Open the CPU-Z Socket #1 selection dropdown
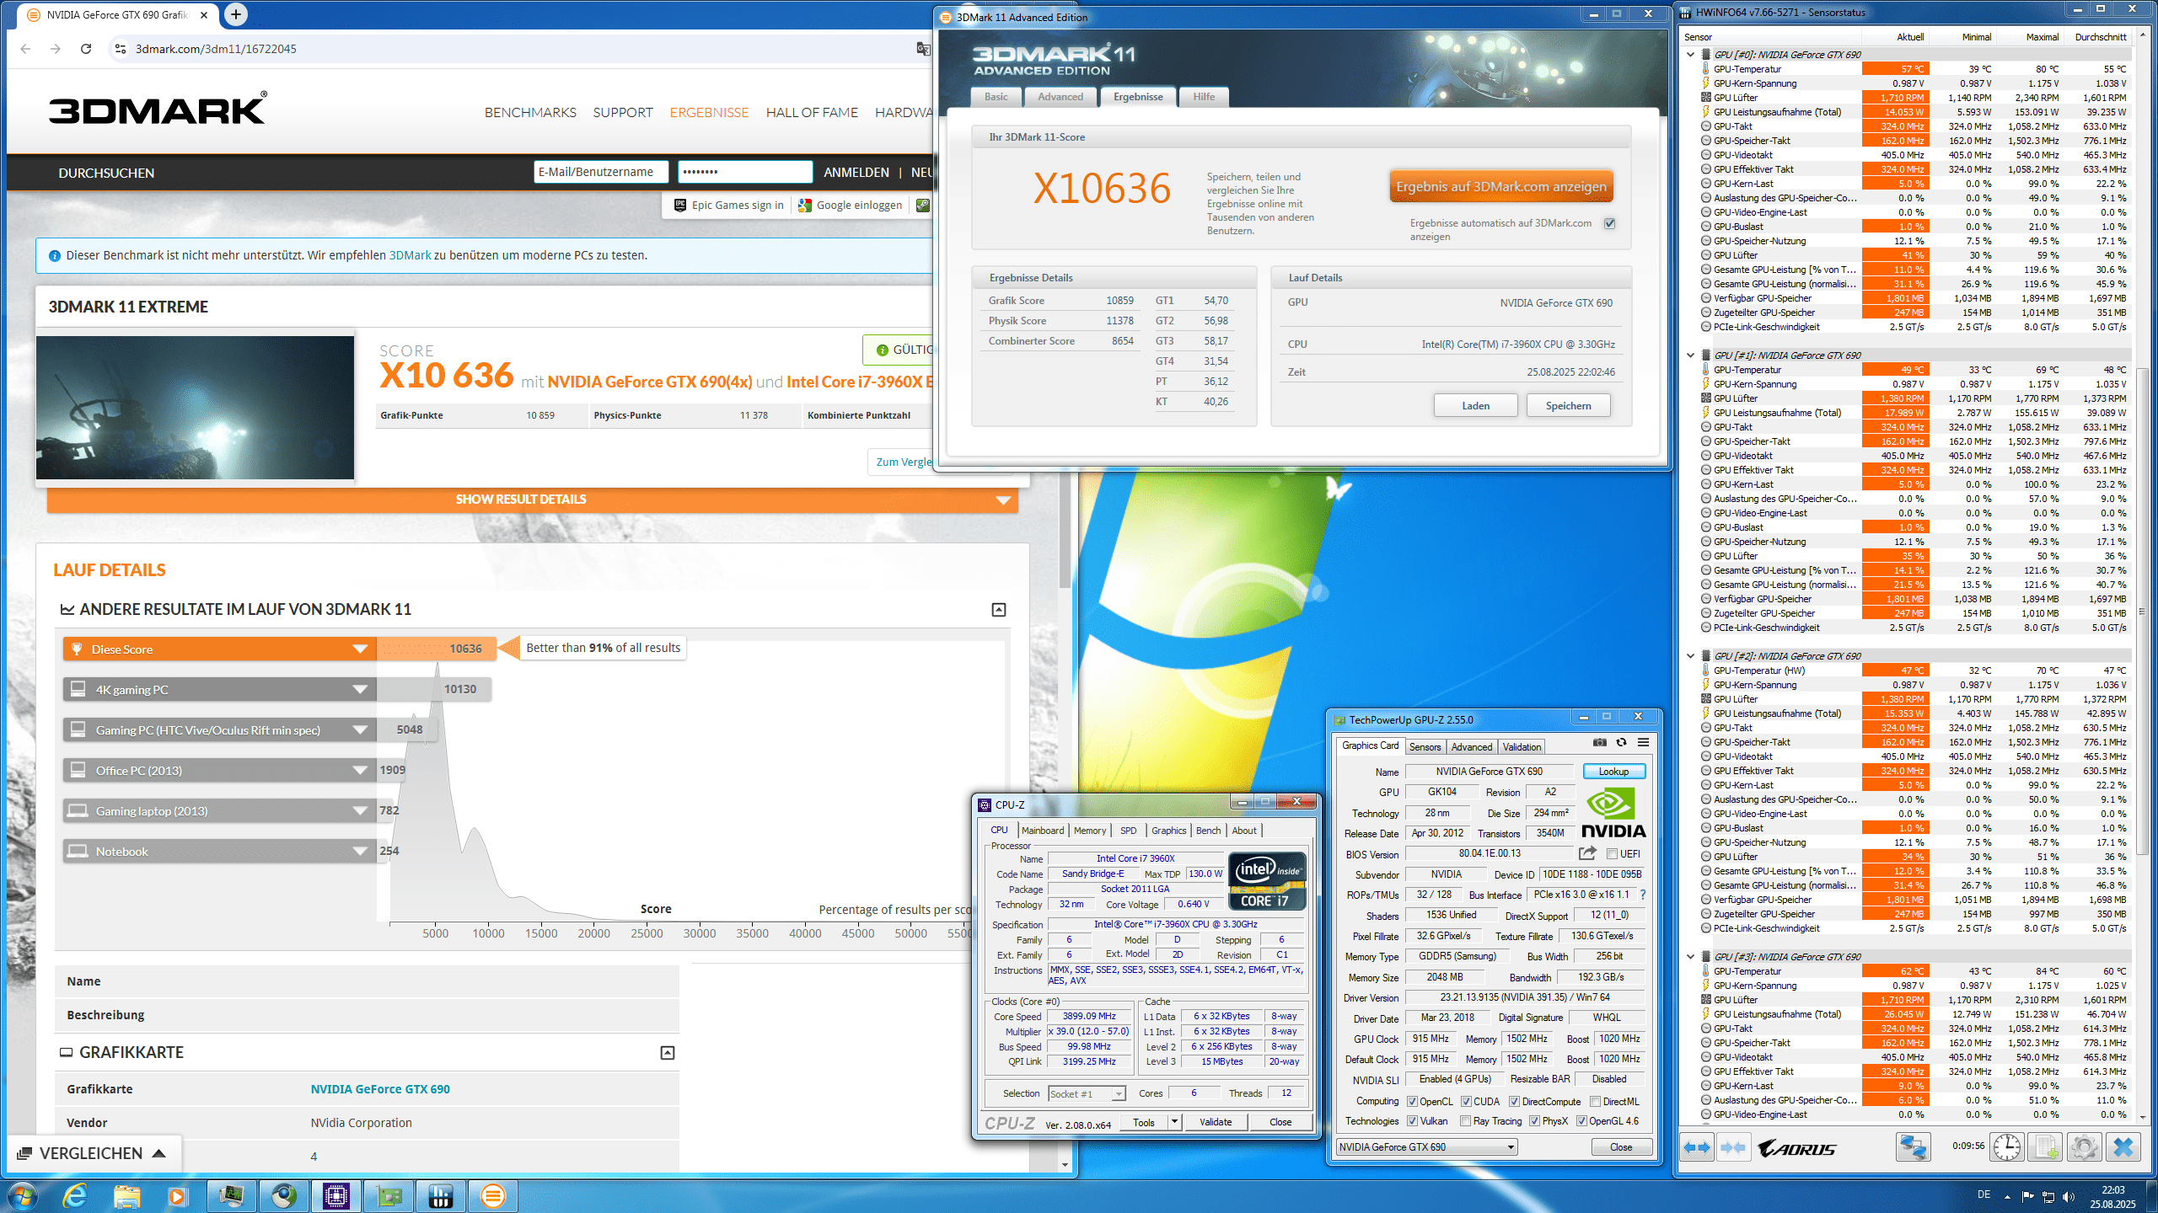 point(1118,1094)
